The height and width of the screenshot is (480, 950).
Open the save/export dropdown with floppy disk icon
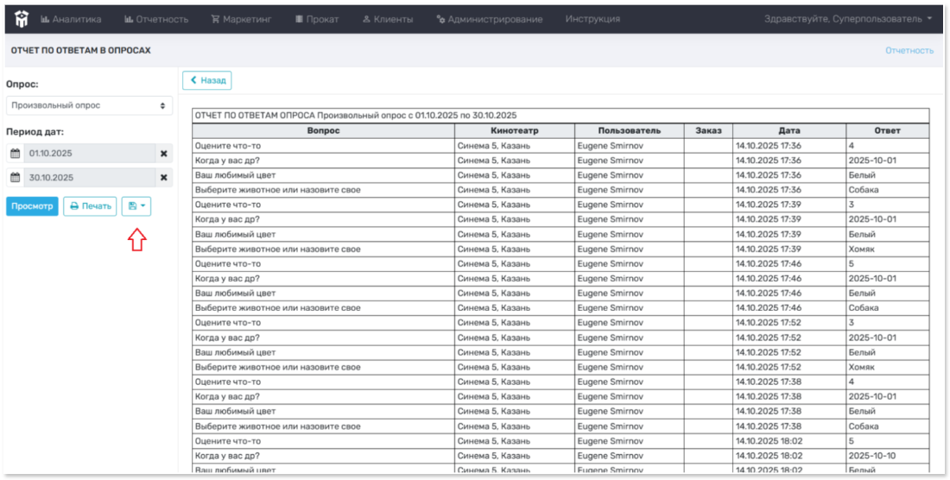136,206
